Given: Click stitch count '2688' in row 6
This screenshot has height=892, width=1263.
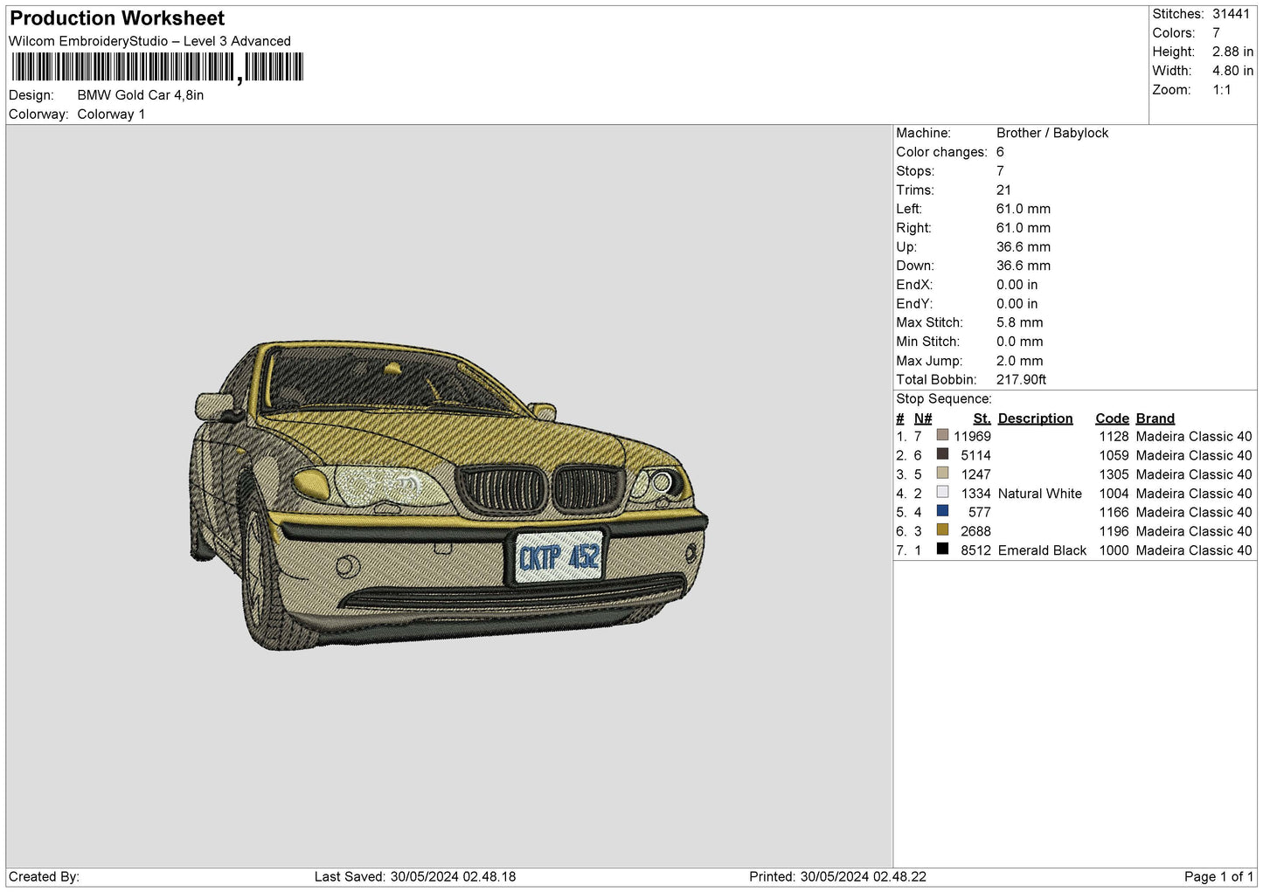Looking at the screenshot, I should click(975, 532).
